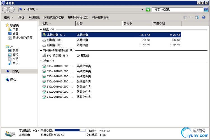The image size is (210, 140).
Task: Click the Forward navigation arrow
Action: pyautogui.click(x=11, y=10)
